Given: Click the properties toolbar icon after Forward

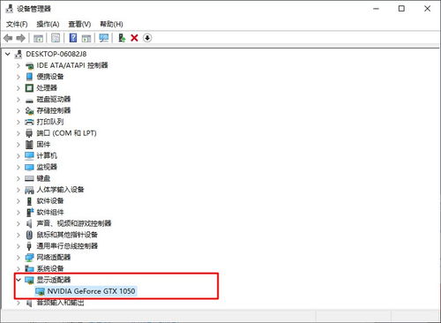Looking at the screenshot, I should pyautogui.click(x=38, y=38).
